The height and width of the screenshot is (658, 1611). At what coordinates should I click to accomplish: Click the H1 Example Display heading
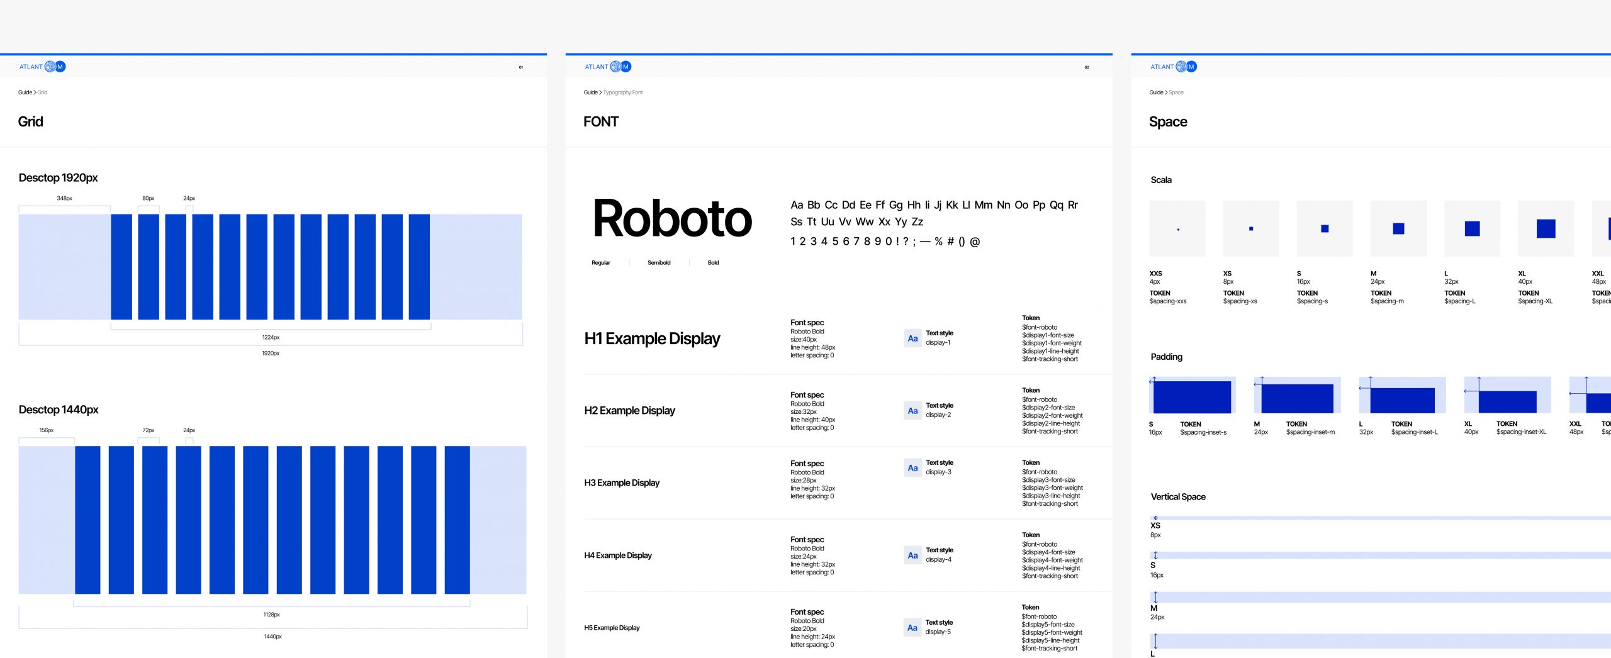[652, 339]
